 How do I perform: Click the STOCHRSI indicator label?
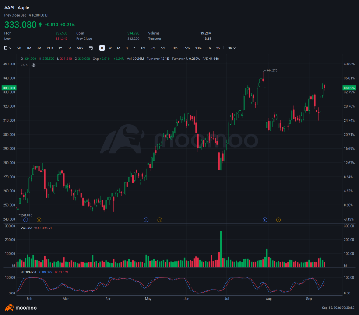click(28, 272)
